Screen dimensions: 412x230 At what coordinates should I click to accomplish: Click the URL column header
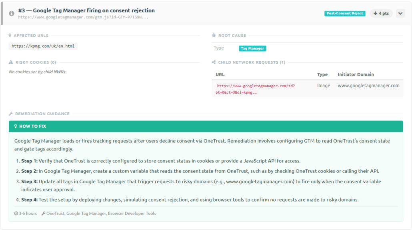[x=220, y=74]
